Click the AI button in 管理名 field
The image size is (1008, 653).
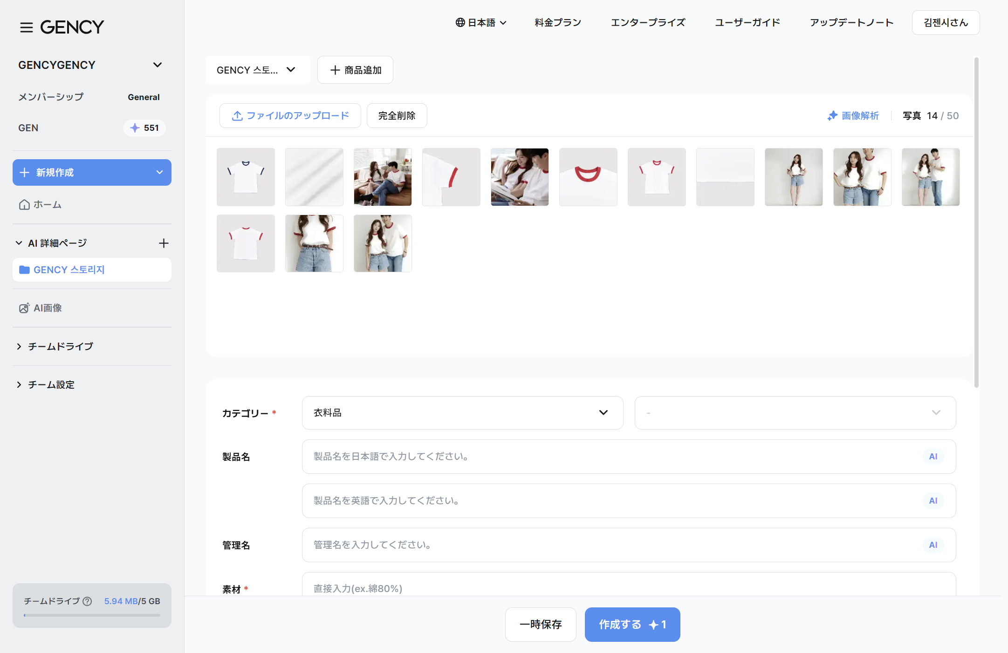(933, 545)
